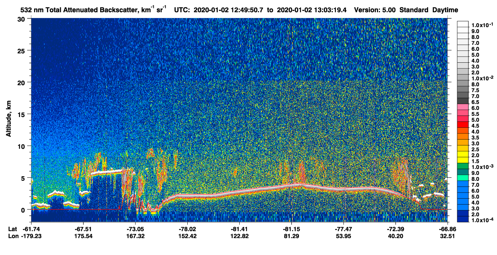Pick the mint green swatch in the colorbar
497x255 pixels.
463,178
